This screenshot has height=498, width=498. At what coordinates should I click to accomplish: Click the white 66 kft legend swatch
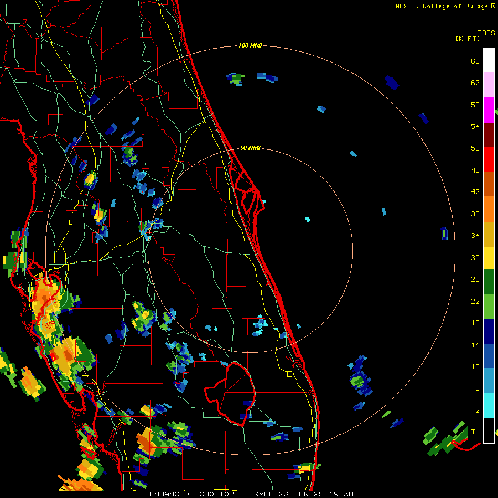click(489, 61)
